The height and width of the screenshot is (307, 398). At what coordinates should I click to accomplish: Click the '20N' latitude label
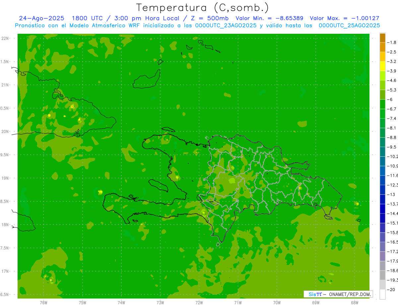(5, 131)
